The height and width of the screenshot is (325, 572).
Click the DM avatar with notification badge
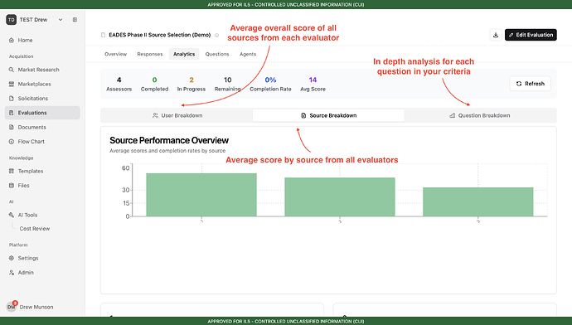12,307
